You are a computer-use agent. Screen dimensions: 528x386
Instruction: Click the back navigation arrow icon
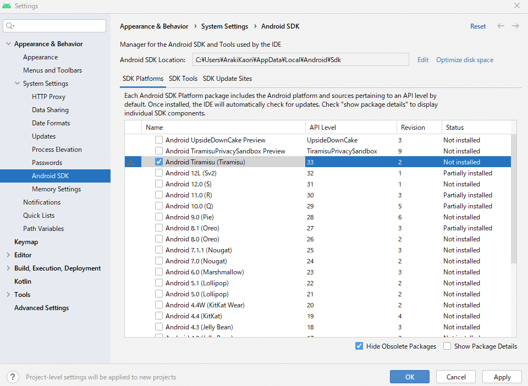(501, 26)
